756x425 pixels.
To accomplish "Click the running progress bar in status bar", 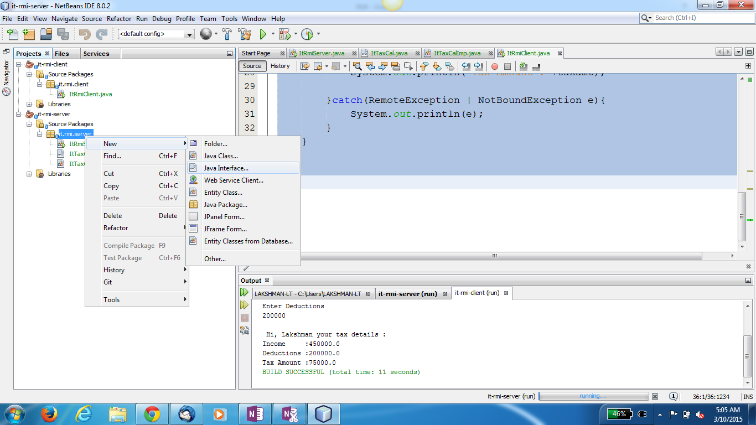I will point(593,396).
